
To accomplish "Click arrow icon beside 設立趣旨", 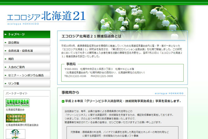I will pyautogui.click(x=6, y=42).
